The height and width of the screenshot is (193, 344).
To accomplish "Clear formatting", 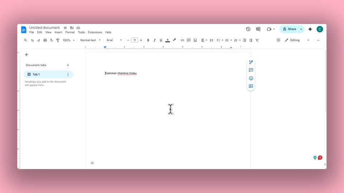I will point(257,40).
